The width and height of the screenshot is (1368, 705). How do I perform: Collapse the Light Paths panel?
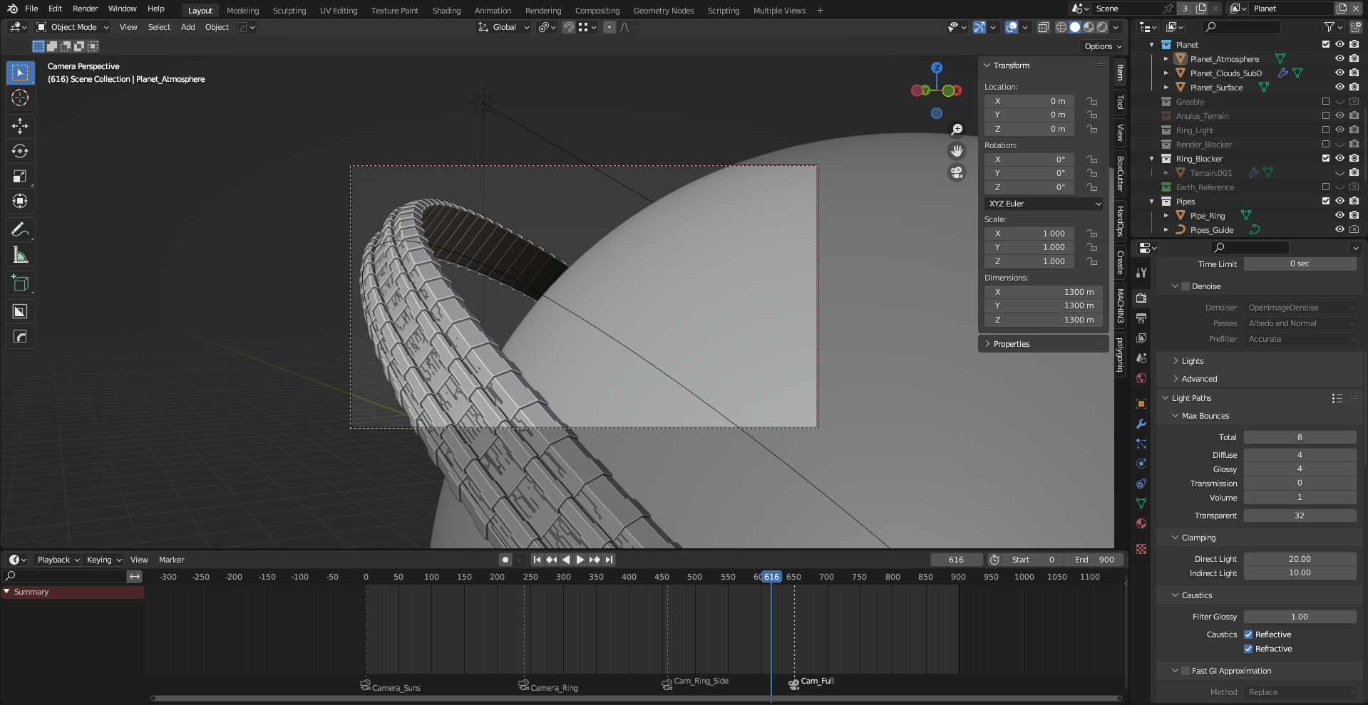pos(1191,398)
